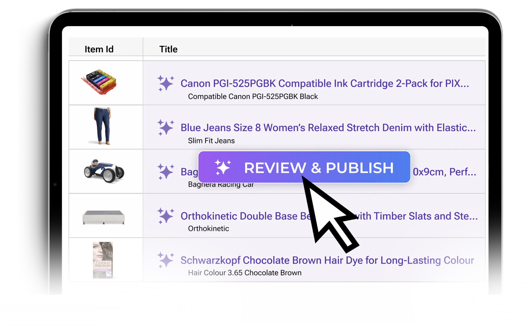Viewport: 528px width, 331px height.
Task: Open the toy racing car product thumbnail
Action: pos(104,171)
